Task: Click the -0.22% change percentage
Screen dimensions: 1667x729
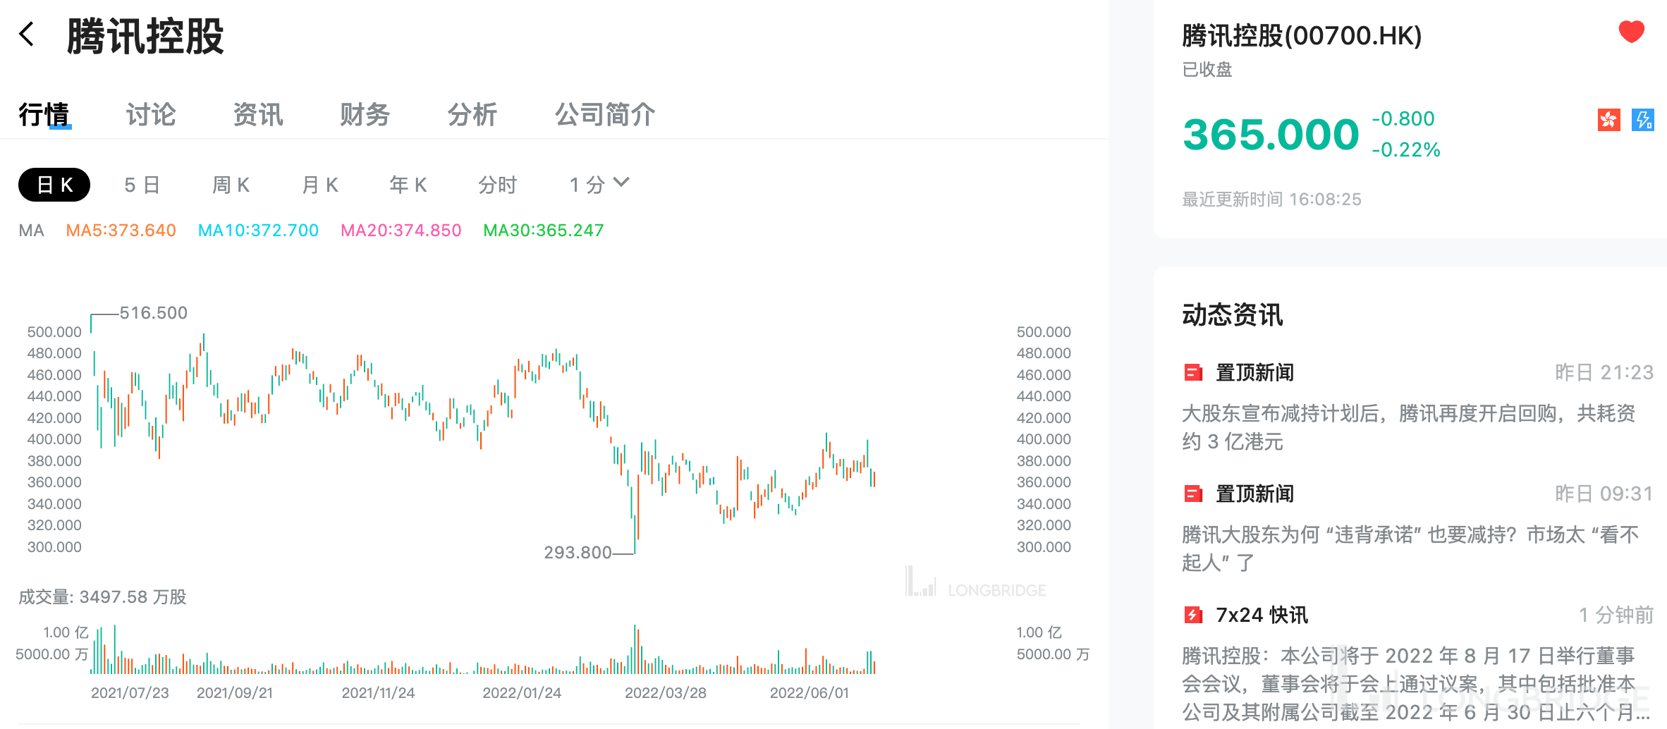Action: pyautogui.click(x=1406, y=149)
